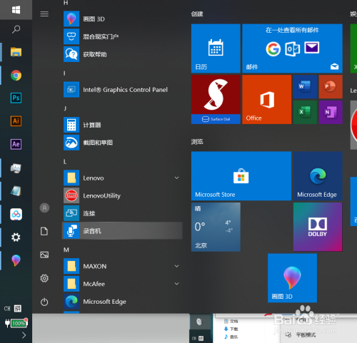357x343 pixels.
Task: Open the 画图 3D tile
Action: [292, 278]
